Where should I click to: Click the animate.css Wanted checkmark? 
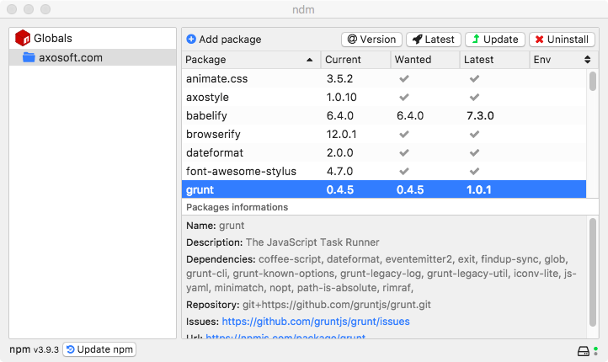coord(404,78)
